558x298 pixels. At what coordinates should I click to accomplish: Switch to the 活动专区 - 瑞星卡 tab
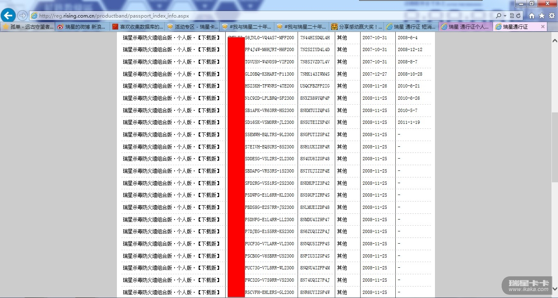[x=192, y=27]
